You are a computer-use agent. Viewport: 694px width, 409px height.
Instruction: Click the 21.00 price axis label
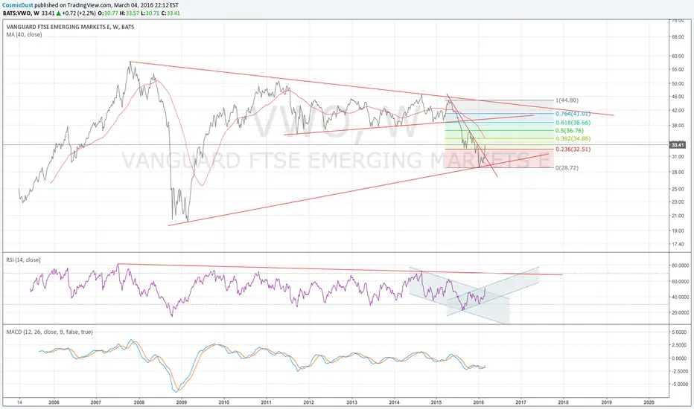pos(678,216)
